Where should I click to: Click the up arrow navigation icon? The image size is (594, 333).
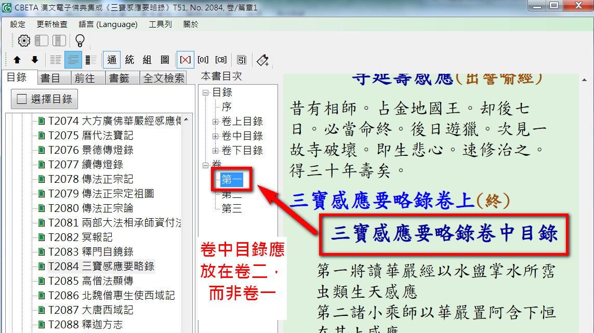[17, 60]
